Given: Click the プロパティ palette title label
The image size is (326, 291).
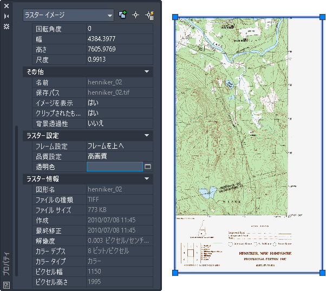Looking at the screenshot, I should (6, 264).
